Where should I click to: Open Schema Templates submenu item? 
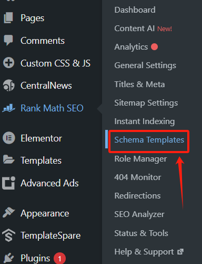pos(149,140)
